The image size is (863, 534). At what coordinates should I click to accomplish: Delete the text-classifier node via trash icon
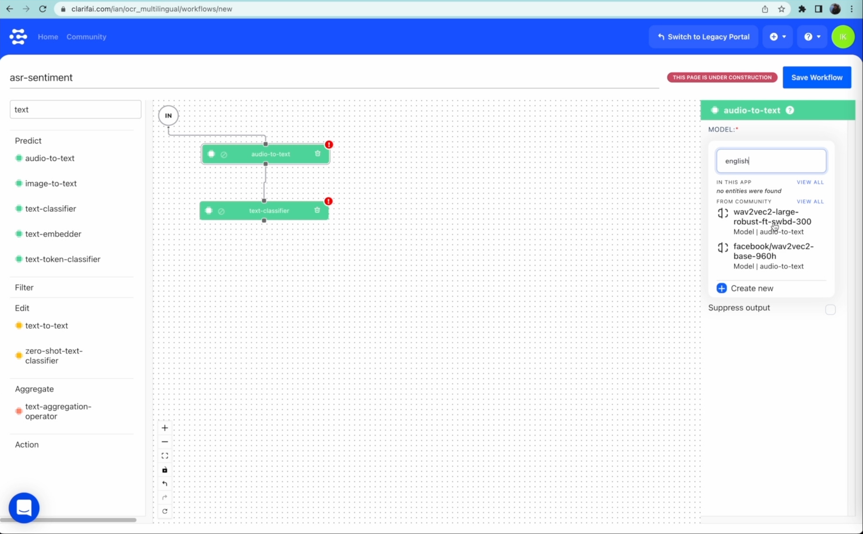tap(317, 211)
